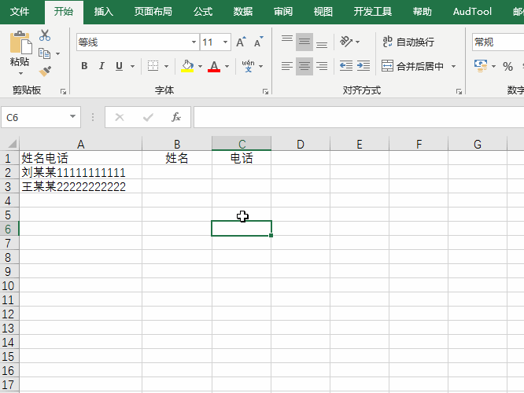
Task: Open the font name dropdown 等线
Action: click(194, 42)
